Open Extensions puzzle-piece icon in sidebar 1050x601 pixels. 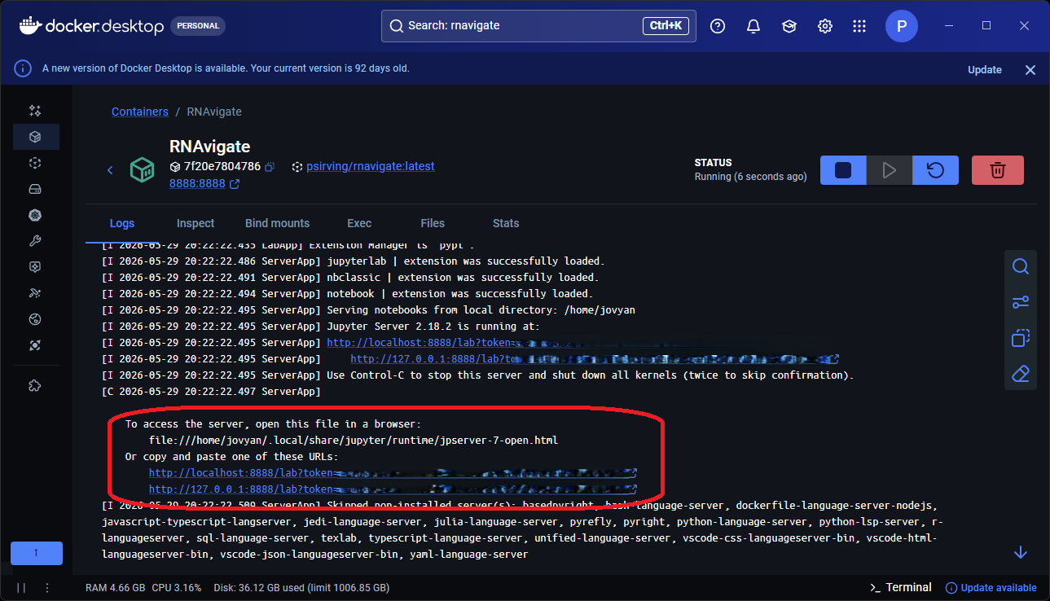click(x=35, y=385)
